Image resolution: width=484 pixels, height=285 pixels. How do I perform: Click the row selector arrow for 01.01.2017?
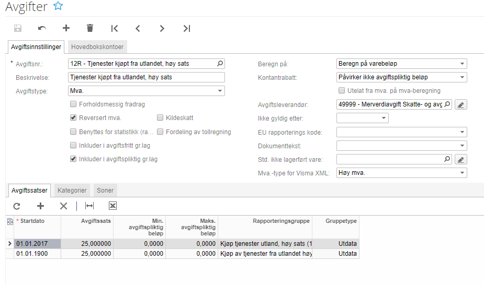coord(9,244)
